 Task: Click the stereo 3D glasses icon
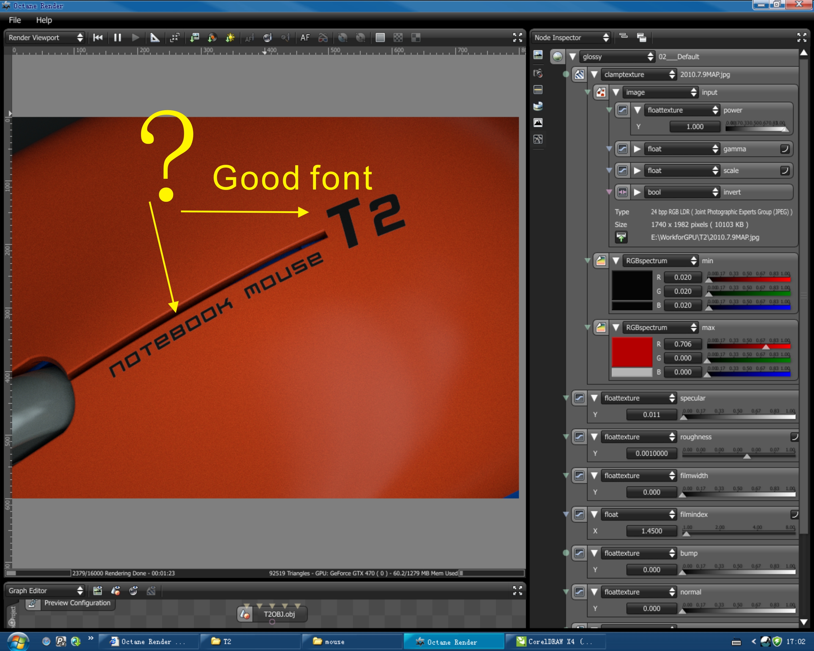(323, 37)
